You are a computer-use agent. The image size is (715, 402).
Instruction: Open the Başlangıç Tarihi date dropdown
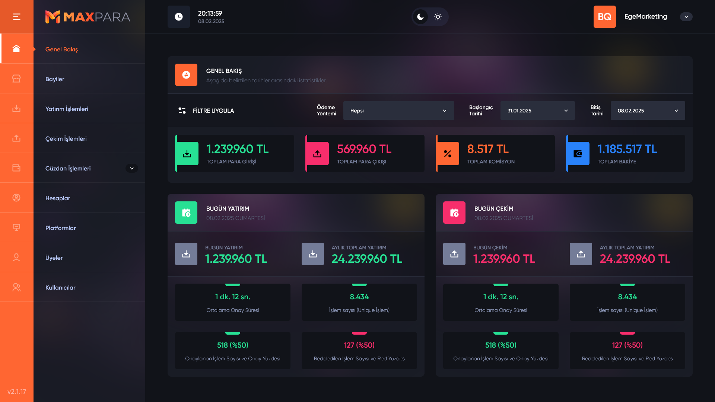(x=537, y=111)
